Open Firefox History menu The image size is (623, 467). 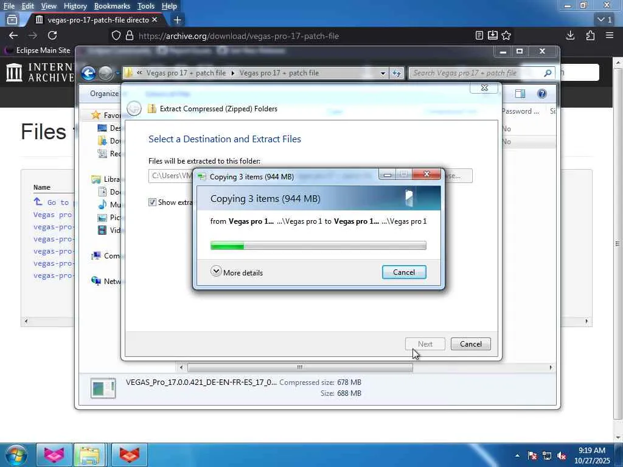click(75, 6)
